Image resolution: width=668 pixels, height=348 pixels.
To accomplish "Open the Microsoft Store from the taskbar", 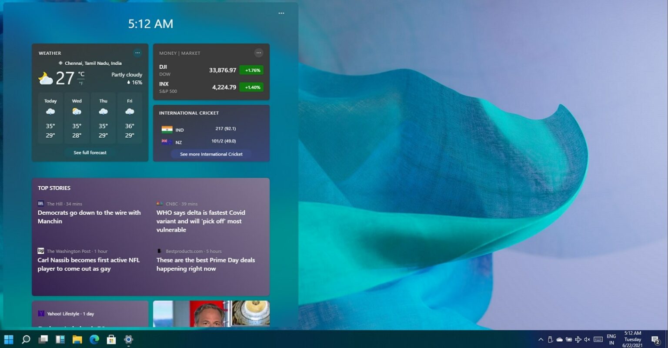I will click(111, 339).
